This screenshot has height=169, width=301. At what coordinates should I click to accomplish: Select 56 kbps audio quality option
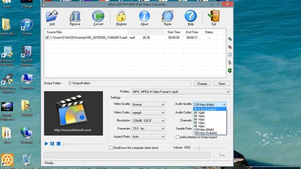pos(210,116)
